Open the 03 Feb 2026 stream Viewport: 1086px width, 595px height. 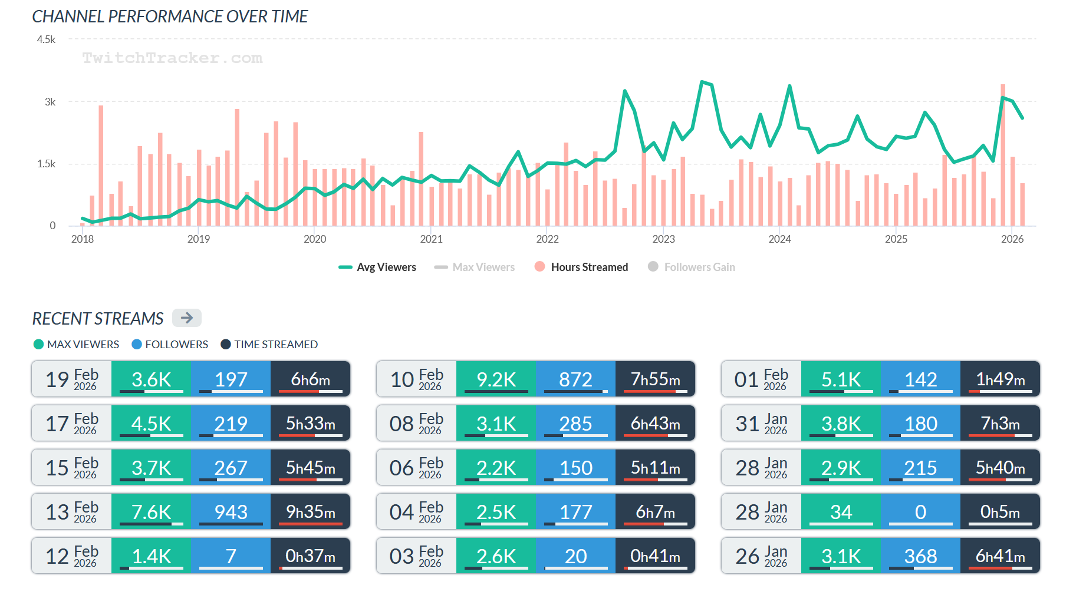536,556
